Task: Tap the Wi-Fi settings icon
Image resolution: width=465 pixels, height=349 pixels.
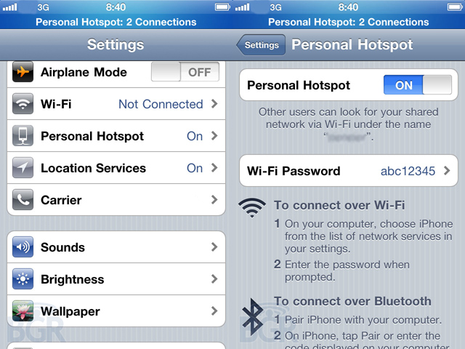Action: pos(23,103)
